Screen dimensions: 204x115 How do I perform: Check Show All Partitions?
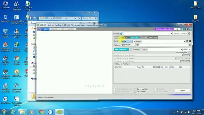(x=115, y=64)
